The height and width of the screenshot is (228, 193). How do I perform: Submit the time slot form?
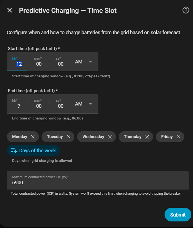(x=178, y=215)
